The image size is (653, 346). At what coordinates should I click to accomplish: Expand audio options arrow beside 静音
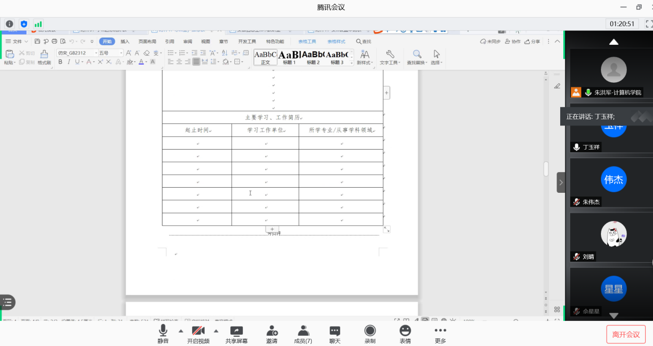point(180,331)
